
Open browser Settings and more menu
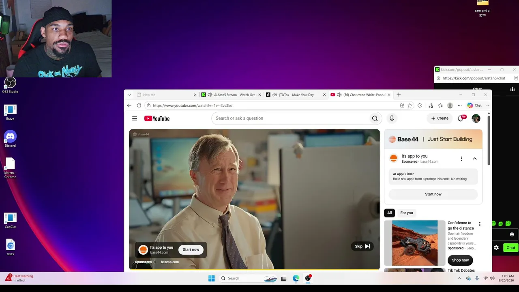(x=460, y=105)
